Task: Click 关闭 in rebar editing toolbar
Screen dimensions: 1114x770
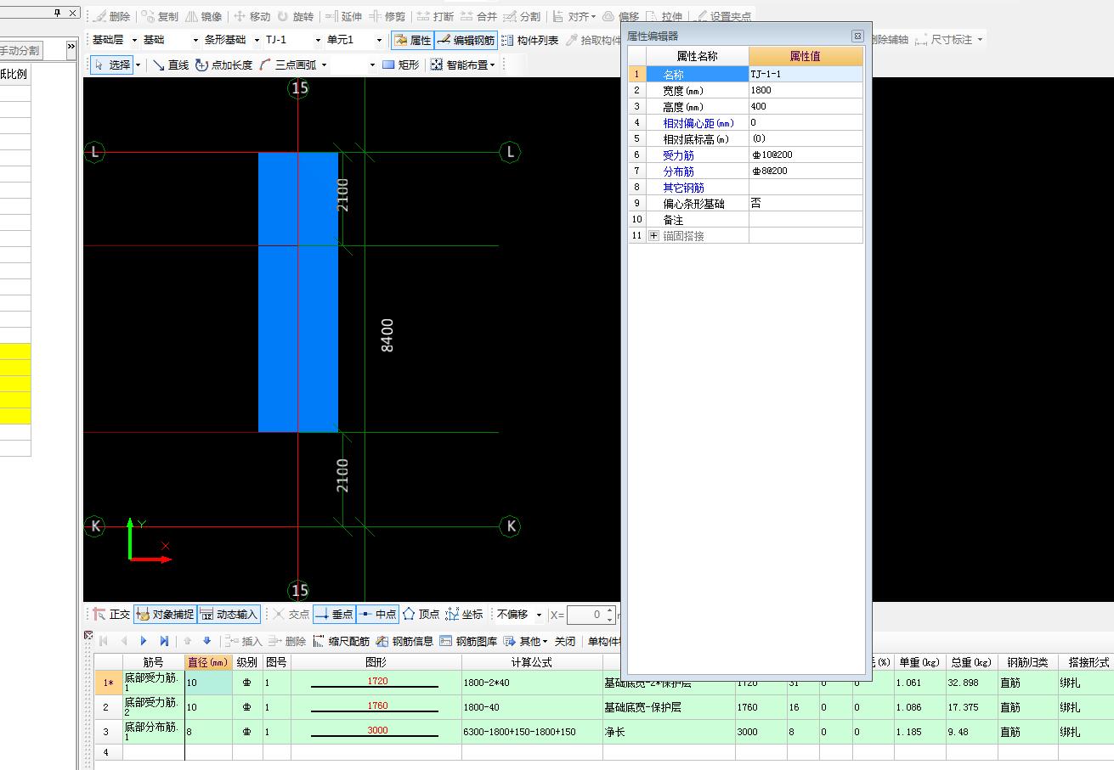Action: (x=565, y=641)
